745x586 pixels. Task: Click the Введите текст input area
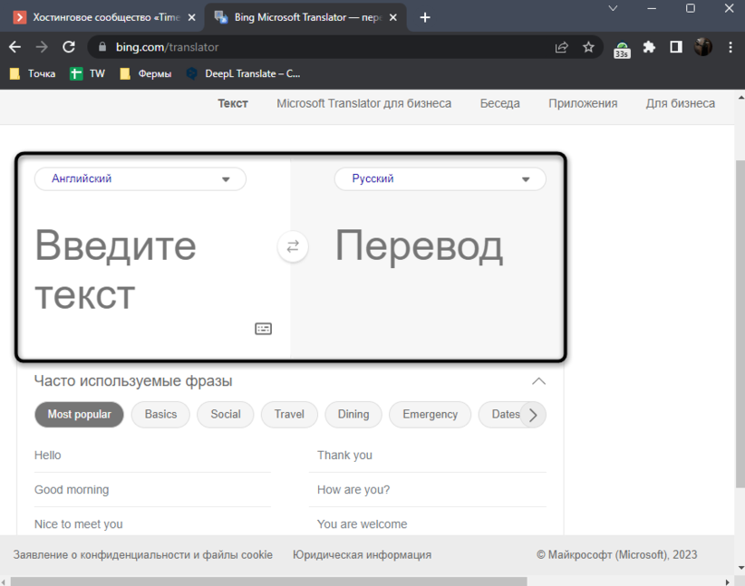coord(154,269)
